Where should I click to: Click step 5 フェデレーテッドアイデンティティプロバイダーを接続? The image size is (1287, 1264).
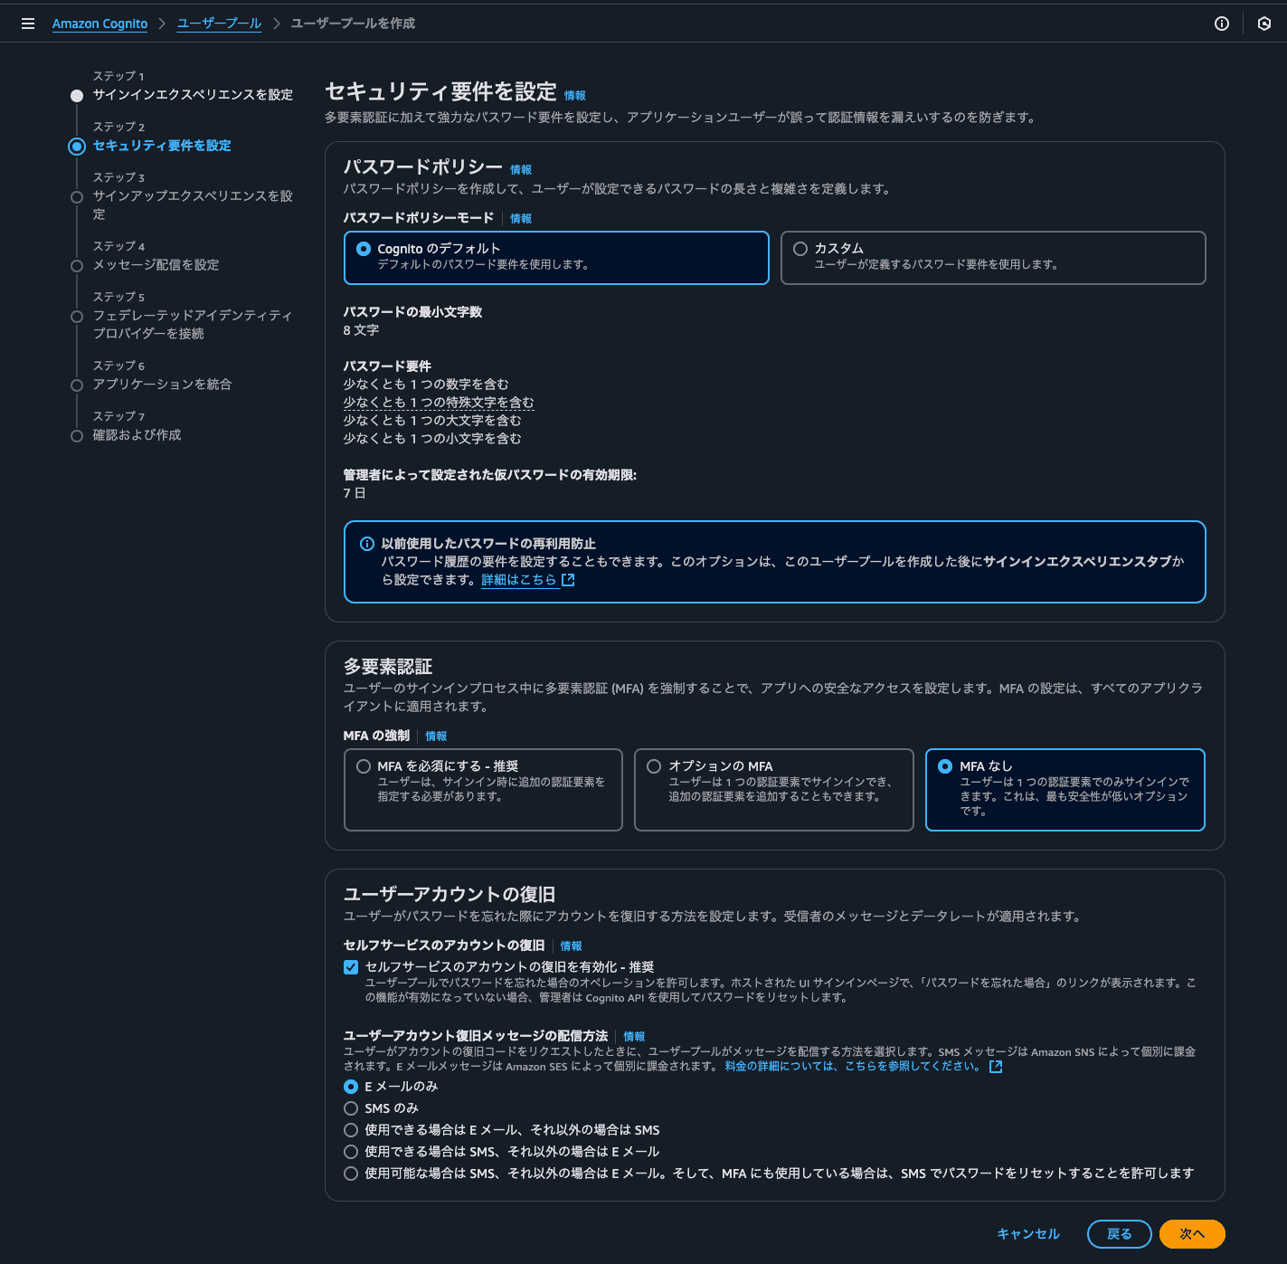coord(193,325)
